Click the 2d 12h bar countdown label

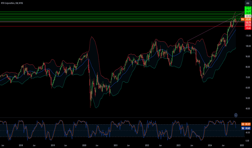click(248, 25)
